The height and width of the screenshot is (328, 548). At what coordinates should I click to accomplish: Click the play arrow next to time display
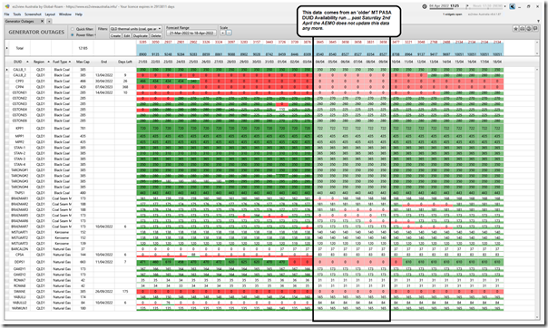(x=467, y=6)
